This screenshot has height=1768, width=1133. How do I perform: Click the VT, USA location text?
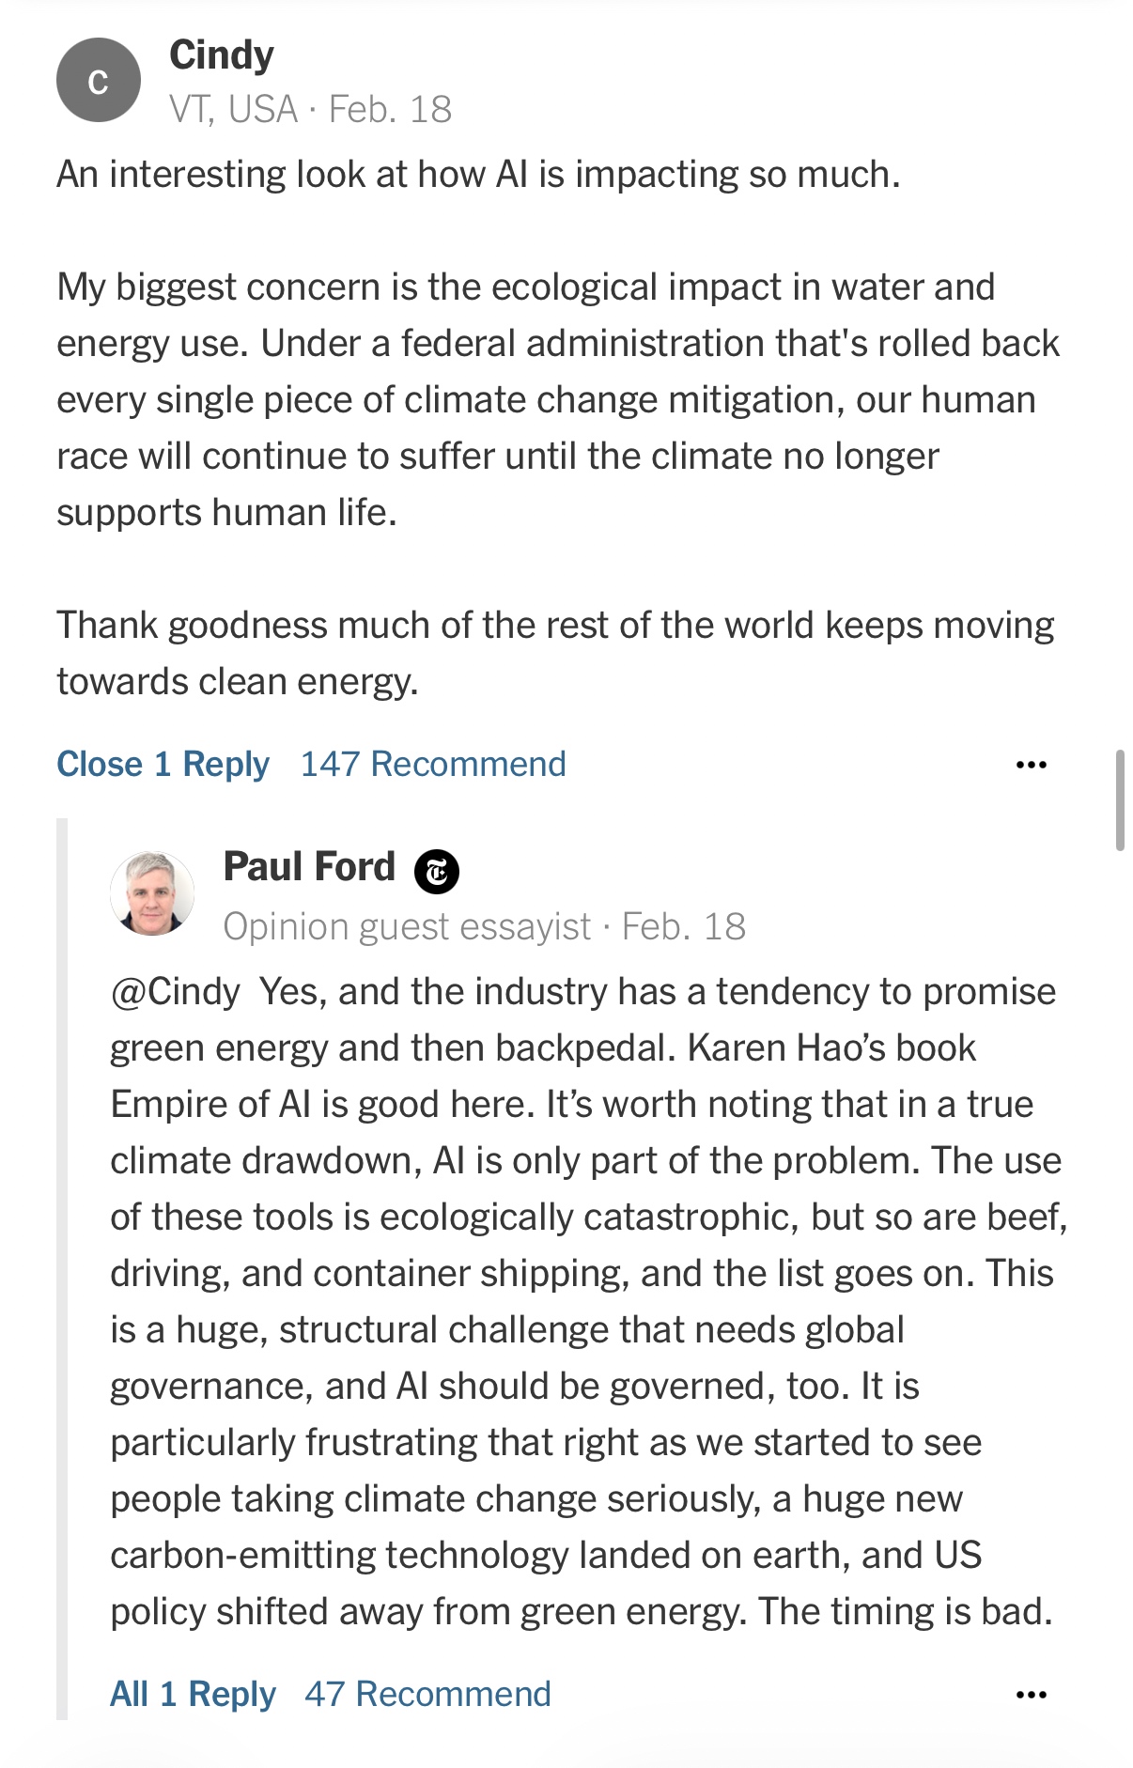coord(233,110)
